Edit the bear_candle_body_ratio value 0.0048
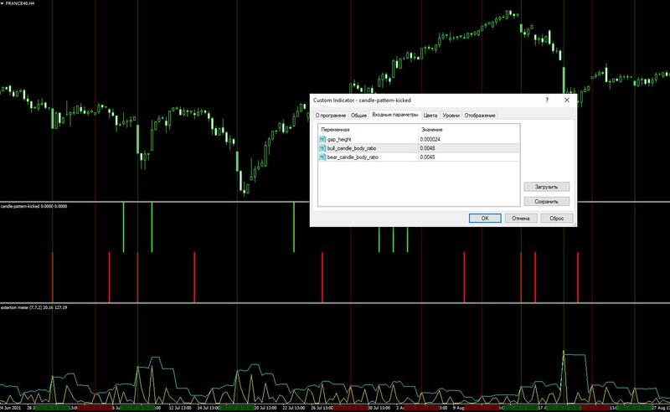This screenshot has width=670, height=412. 469,157
